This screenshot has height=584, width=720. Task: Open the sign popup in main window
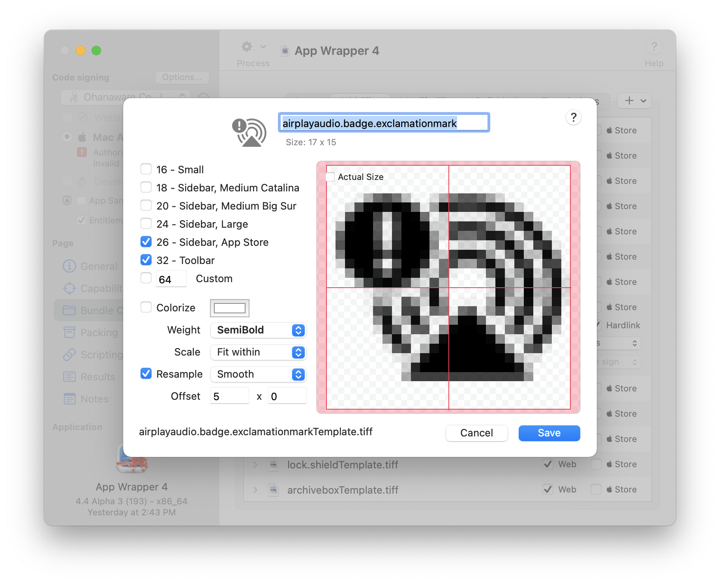[619, 362]
